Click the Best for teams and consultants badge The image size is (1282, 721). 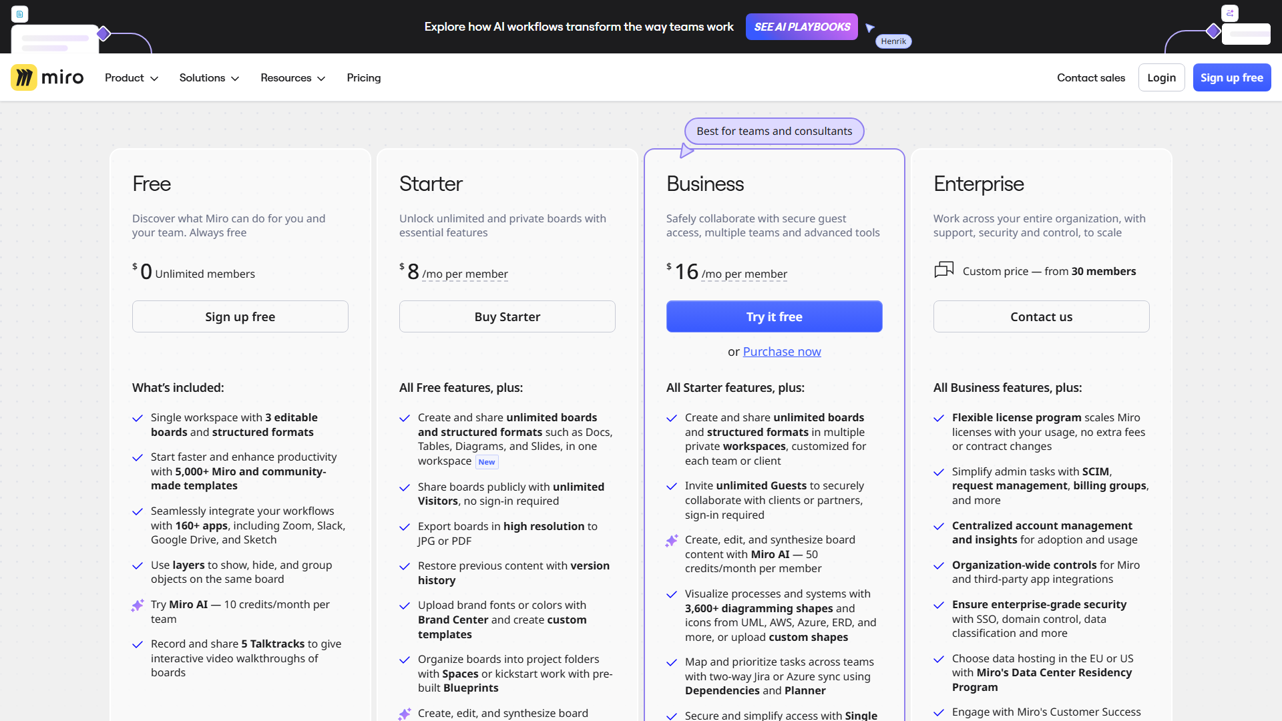click(x=774, y=131)
